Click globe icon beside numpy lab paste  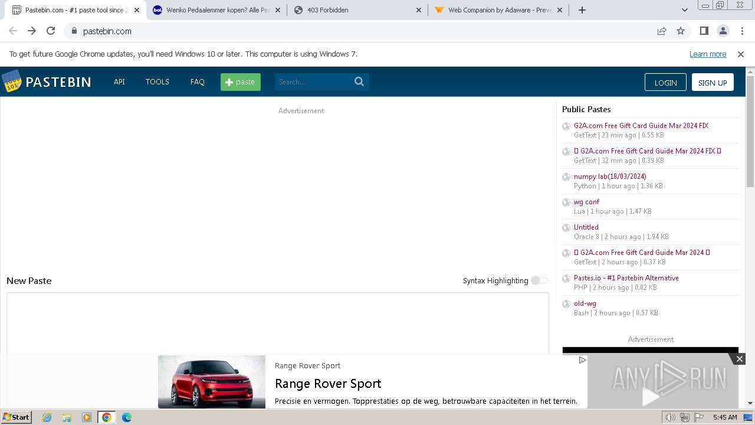(566, 177)
